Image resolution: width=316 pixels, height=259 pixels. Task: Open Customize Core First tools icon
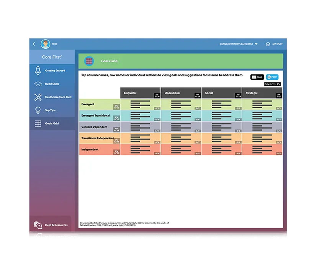tap(38, 97)
